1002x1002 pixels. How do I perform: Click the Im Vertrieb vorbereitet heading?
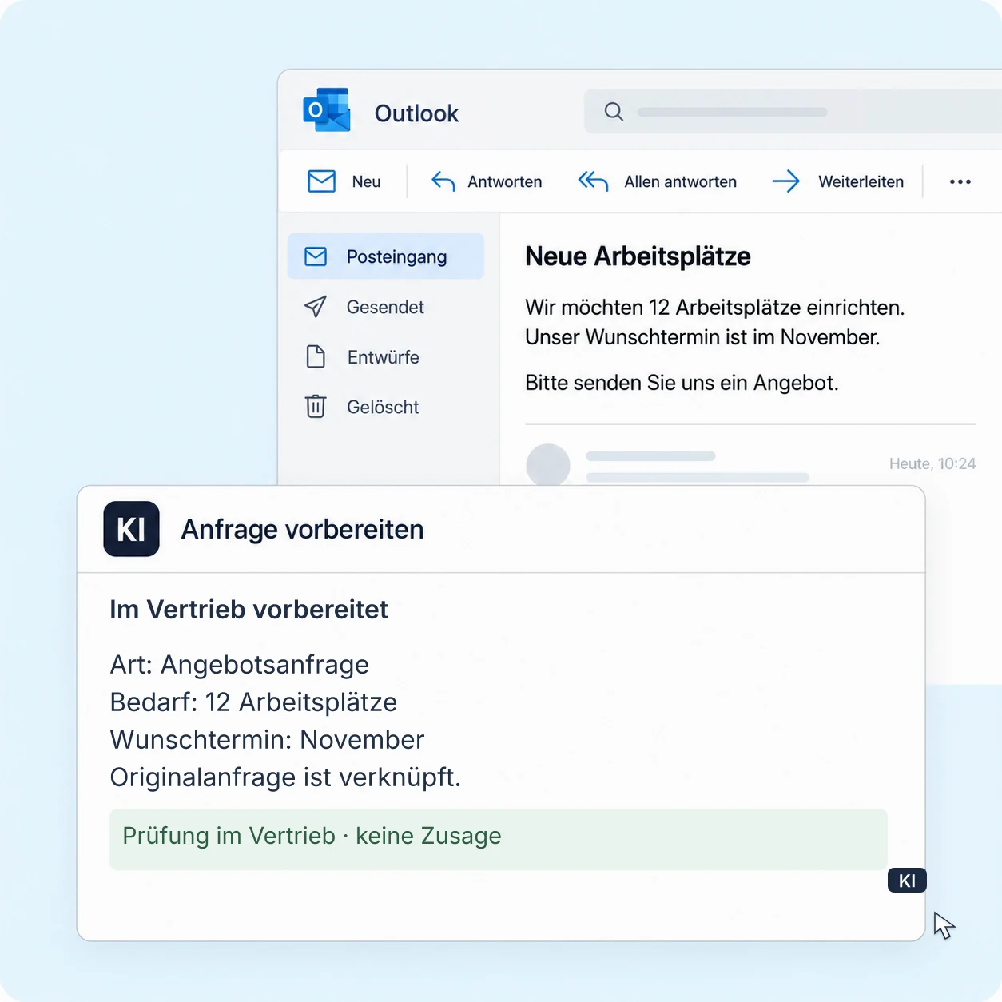[249, 610]
